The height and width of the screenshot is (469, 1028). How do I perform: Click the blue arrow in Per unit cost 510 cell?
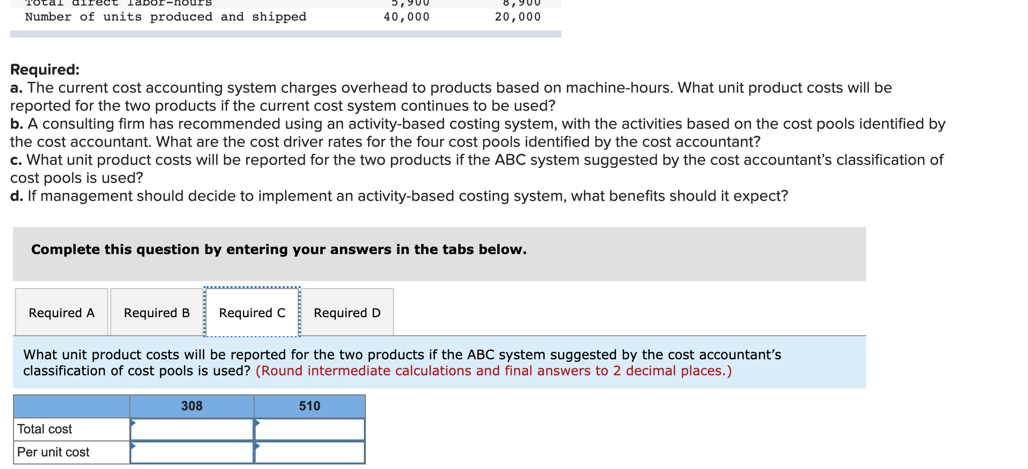click(257, 446)
